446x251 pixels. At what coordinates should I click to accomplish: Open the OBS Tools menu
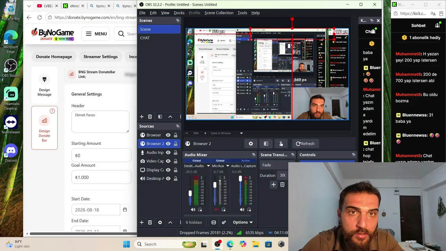tap(242, 13)
